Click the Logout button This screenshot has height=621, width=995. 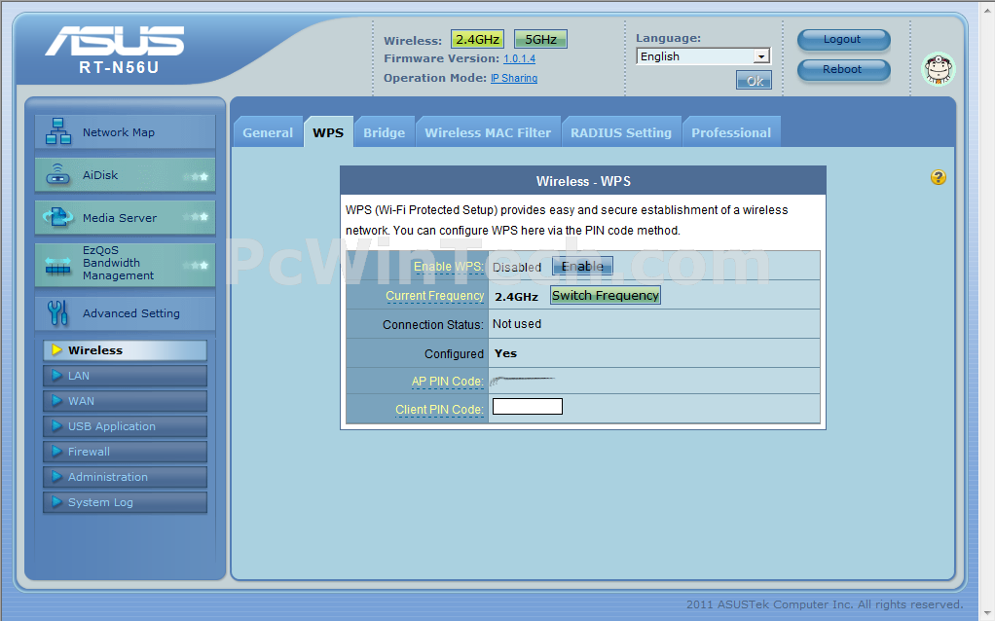(x=843, y=40)
